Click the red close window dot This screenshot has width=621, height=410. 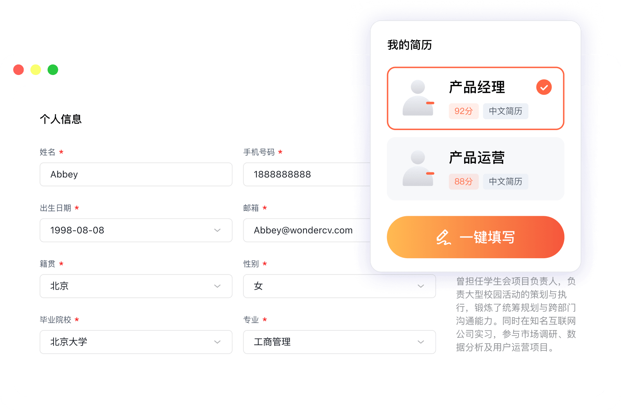pos(19,70)
